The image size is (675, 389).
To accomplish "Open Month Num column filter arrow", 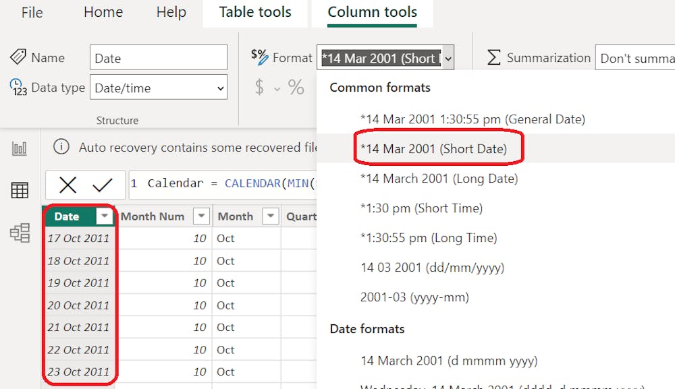I will [x=201, y=216].
